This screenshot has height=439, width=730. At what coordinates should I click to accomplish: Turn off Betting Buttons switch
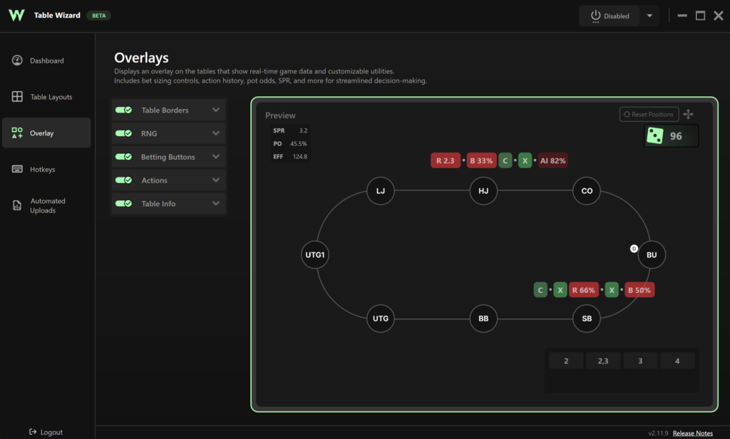pos(124,156)
